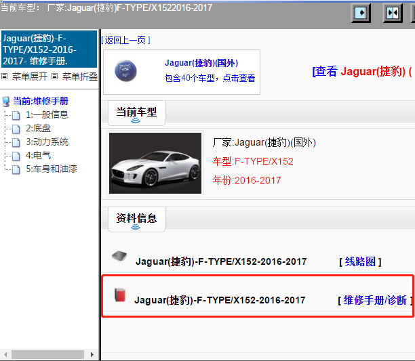Click the gray wiring diagram icon

(119, 256)
